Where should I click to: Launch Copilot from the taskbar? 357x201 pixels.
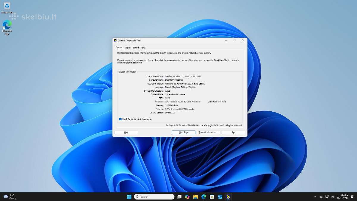187,197
